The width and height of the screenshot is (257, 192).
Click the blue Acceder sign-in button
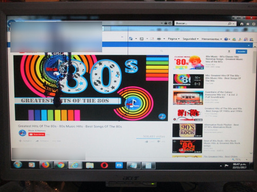pos(242,52)
